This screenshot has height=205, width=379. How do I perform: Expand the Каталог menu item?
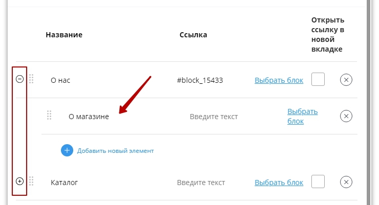point(19,181)
